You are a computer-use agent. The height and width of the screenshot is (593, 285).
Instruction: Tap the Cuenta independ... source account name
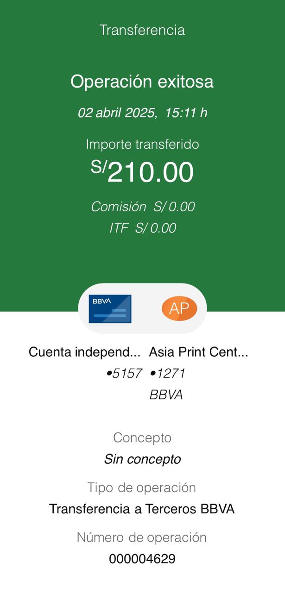point(84,352)
